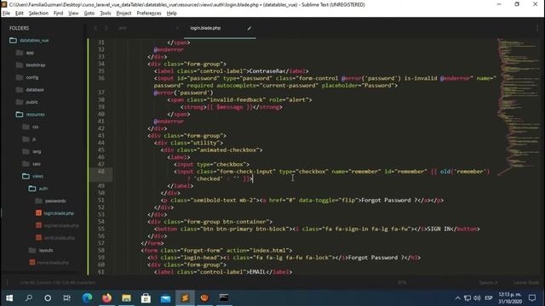Open volume control in system tray

(477, 297)
